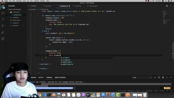Image resolution: width=174 pixels, height=98 pixels.
Task: Open the Extensions view
Action: (3, 39)
